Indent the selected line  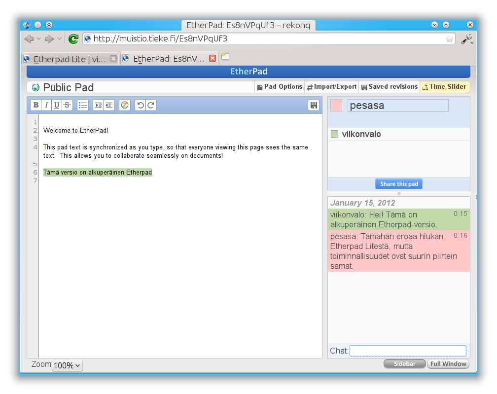[x=98, y=105]
